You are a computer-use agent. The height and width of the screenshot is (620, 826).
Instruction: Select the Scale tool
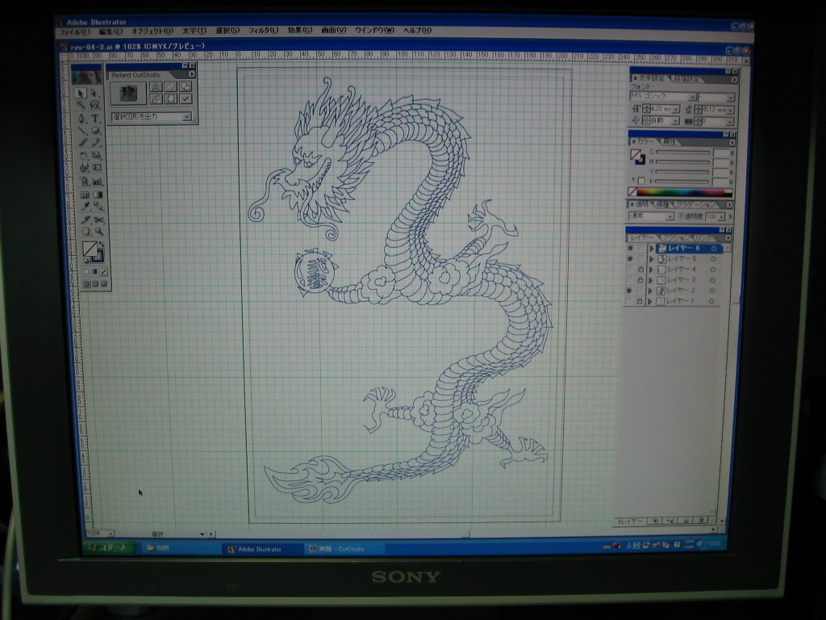(x=97, y=156)
